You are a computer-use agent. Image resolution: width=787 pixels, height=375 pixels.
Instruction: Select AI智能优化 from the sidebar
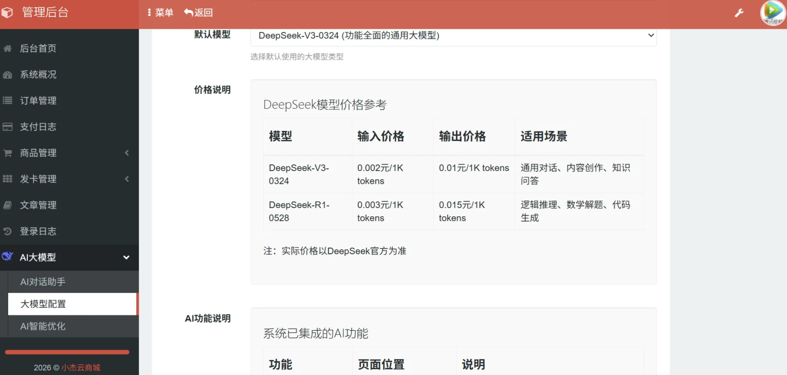pos(43,326)
